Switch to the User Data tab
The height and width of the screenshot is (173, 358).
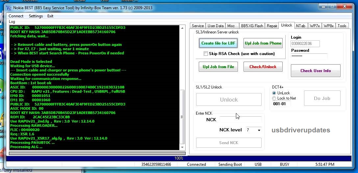click(216, 26)
